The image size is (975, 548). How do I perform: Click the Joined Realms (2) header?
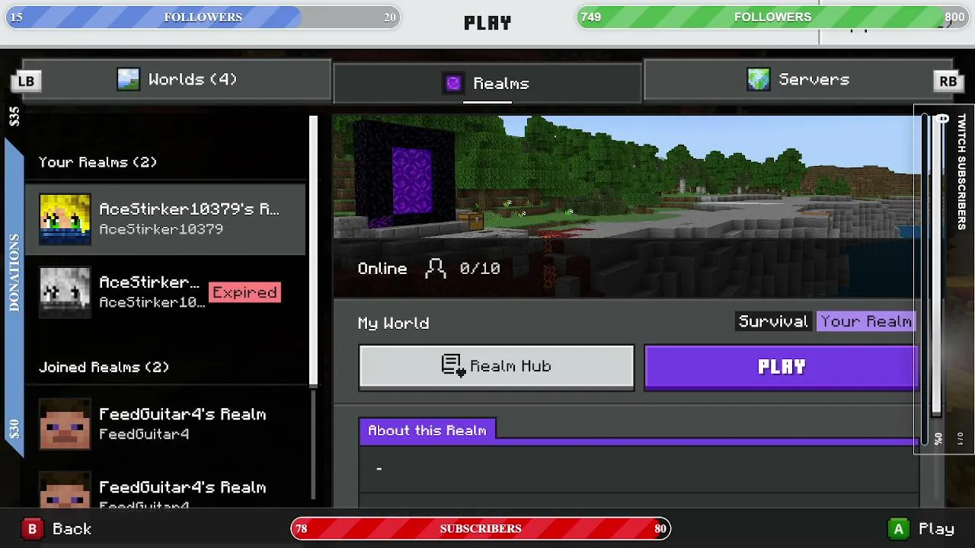(104, 367)
